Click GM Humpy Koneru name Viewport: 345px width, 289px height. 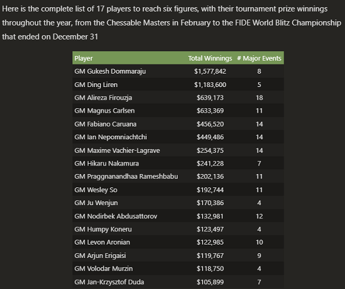(x=103, y=229)
